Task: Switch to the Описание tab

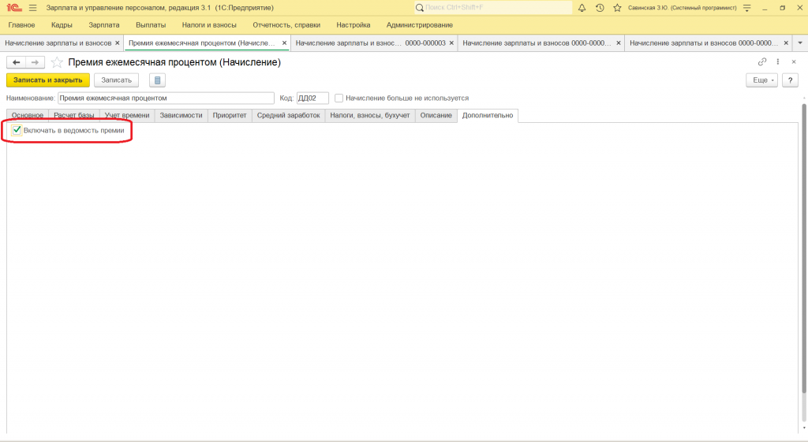Action: click(436, 115)
